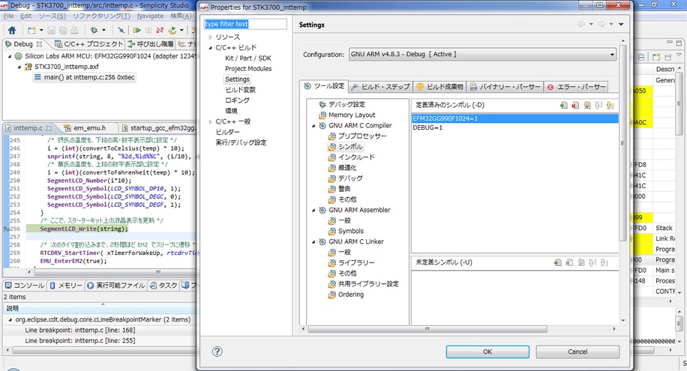Click the Step/restart yellow arrow toolbar icon

tap(172, 30)
